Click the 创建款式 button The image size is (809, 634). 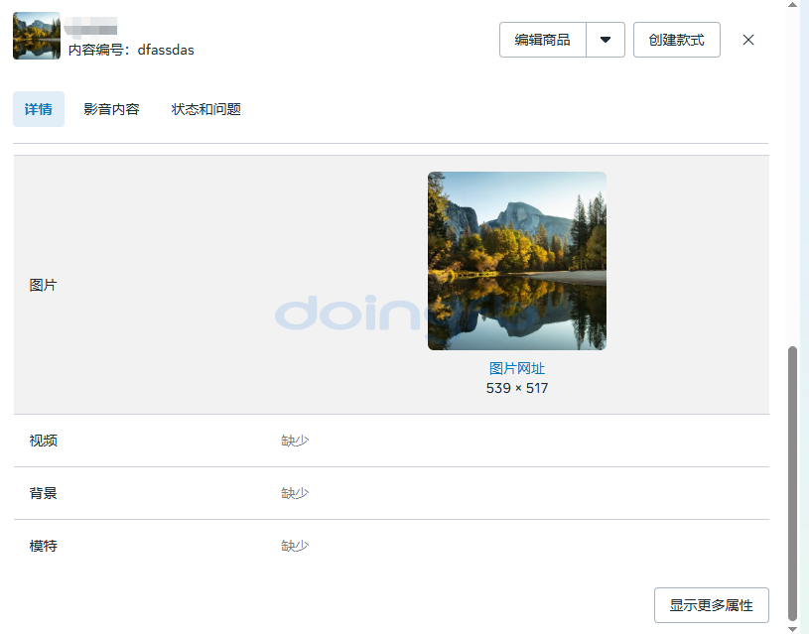pos(676,40)
